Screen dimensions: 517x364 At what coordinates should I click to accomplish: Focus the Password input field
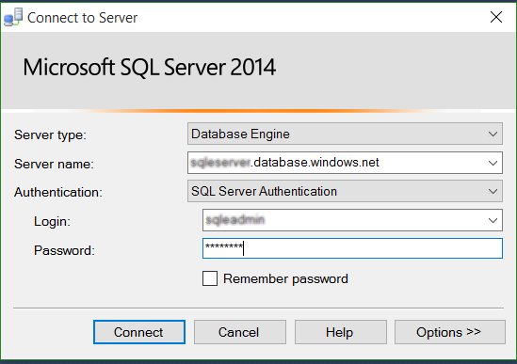coord(352,248)
